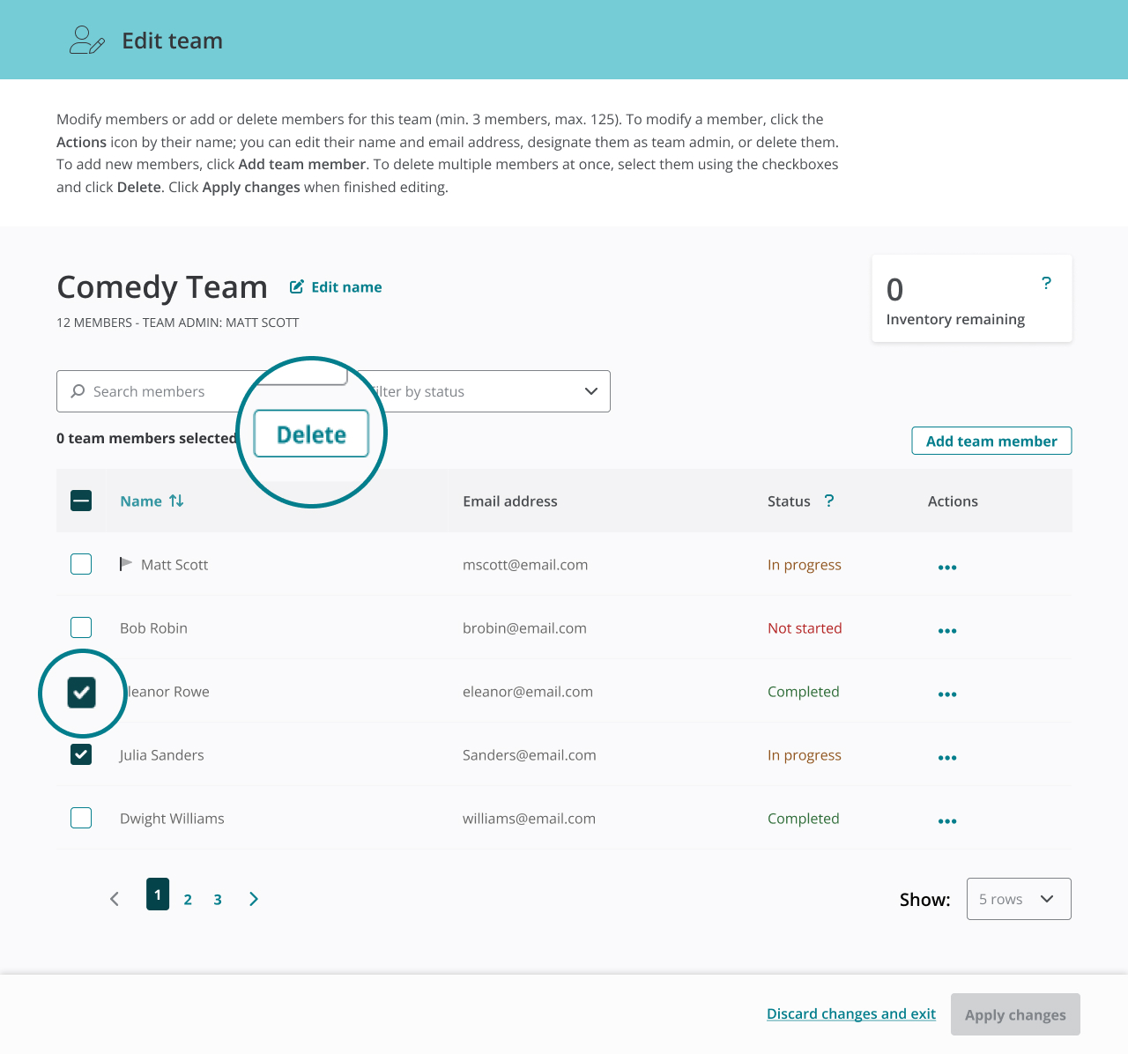This screenshot has height=1054, width=1128.
Task: Click the Delete button
Action: click(x=311, y=434)
